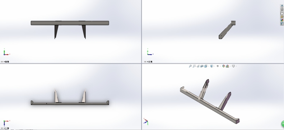Click the triad in isometric view

pyautogui.click(x=146, y=121)
